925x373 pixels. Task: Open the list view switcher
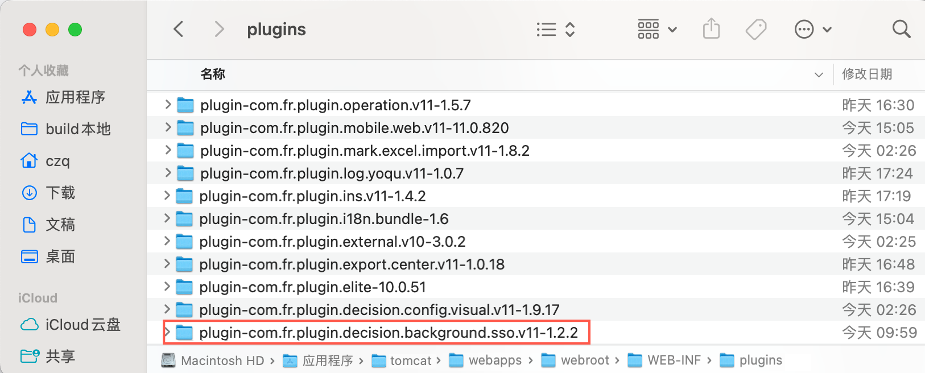556,30
